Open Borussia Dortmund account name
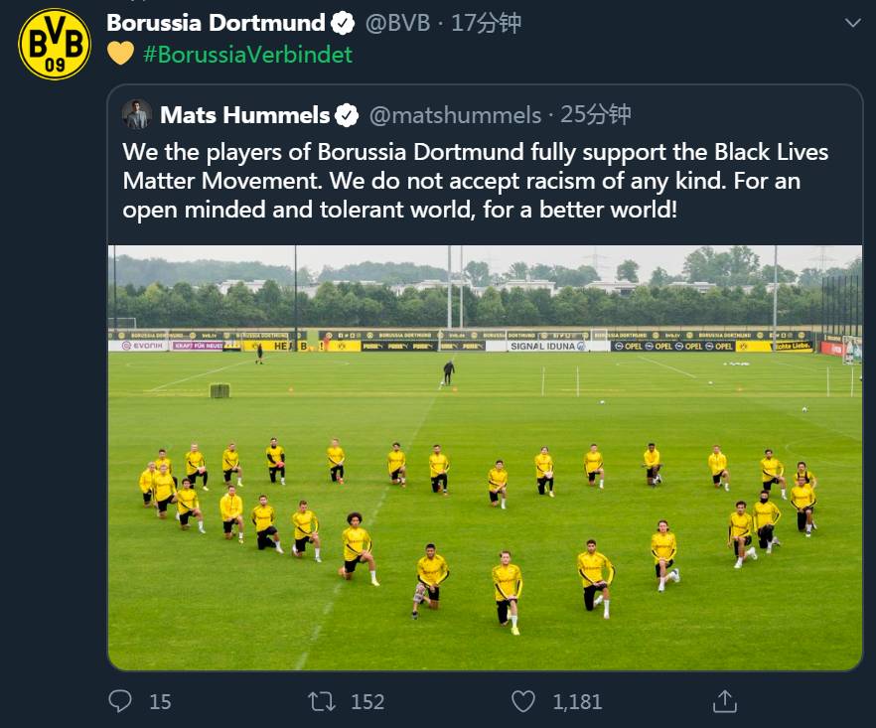 tap(216, 23)
